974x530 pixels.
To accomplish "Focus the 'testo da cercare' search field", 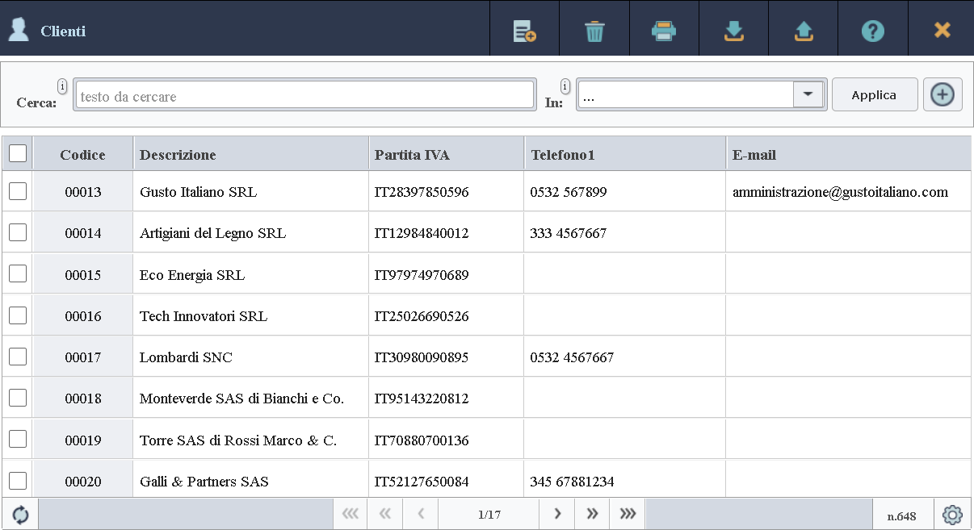I will [x=304, y=96].
